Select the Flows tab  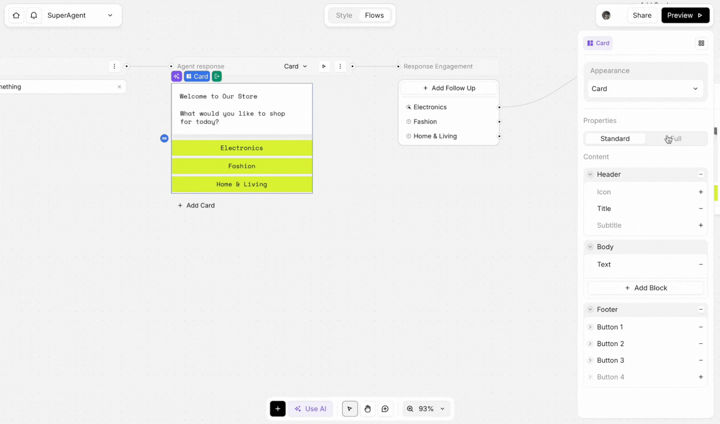374,15
